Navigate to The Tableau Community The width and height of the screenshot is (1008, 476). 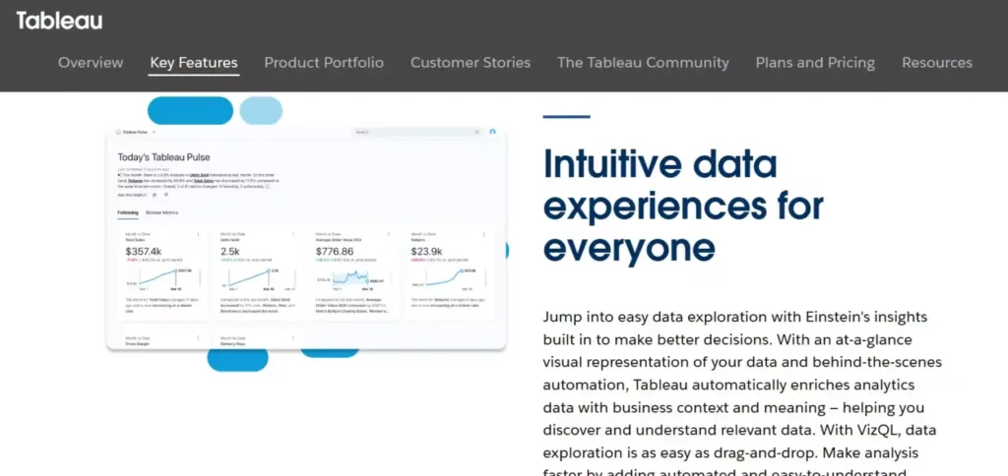[x=643, y=62]
